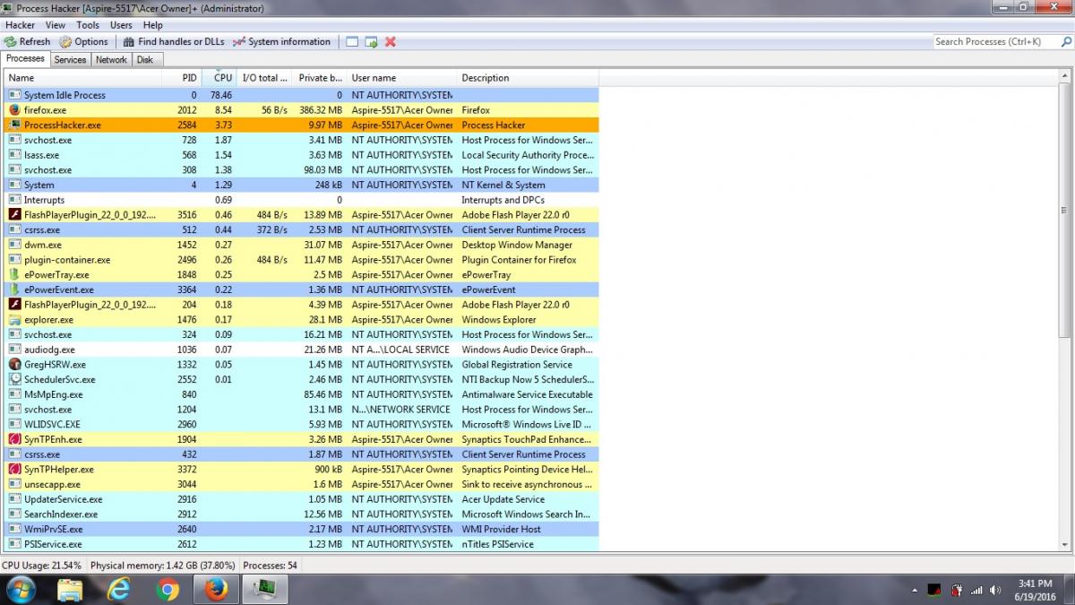Switch to Network tab
1075x605 pixels.
click(x=111, y=59)
